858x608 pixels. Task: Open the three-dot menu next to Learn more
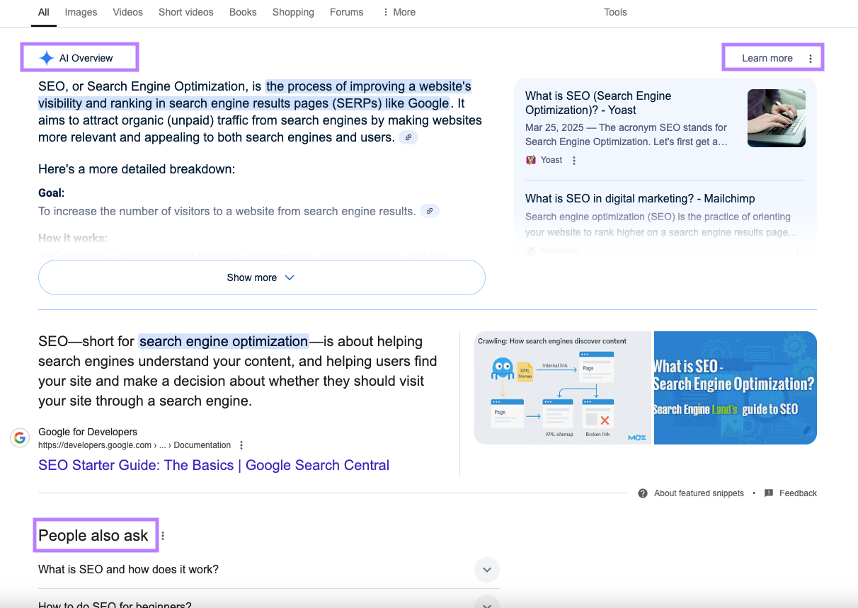811,57
